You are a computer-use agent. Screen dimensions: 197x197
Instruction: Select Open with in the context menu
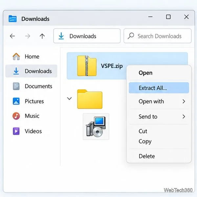point(159,101)
